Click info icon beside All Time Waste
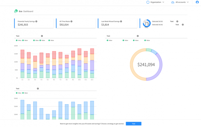 [71, 21]
